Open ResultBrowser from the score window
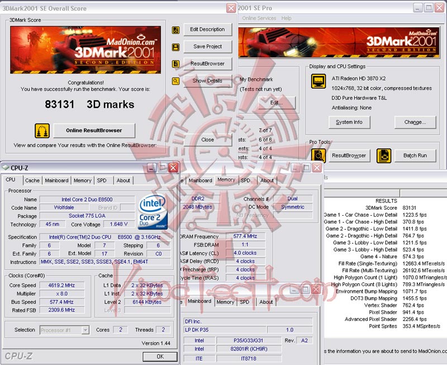The image size is (447, 365). [207, 64]
